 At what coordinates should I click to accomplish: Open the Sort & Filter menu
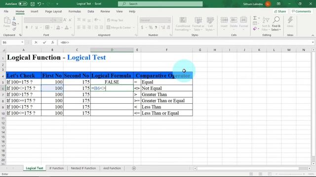tap(266, 24)
